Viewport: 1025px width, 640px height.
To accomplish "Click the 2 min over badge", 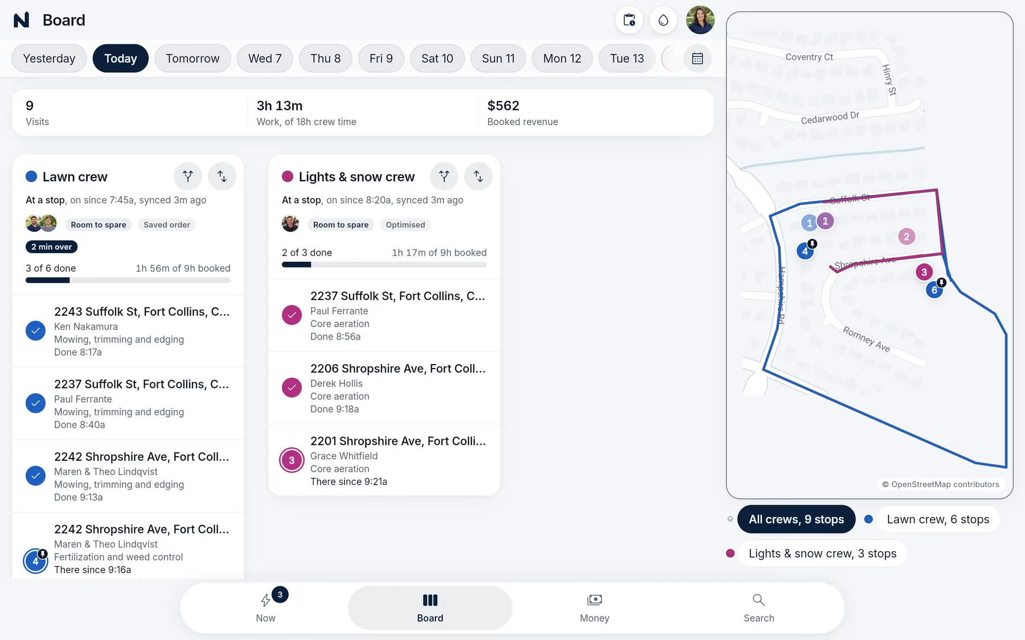I will (51, 247).
